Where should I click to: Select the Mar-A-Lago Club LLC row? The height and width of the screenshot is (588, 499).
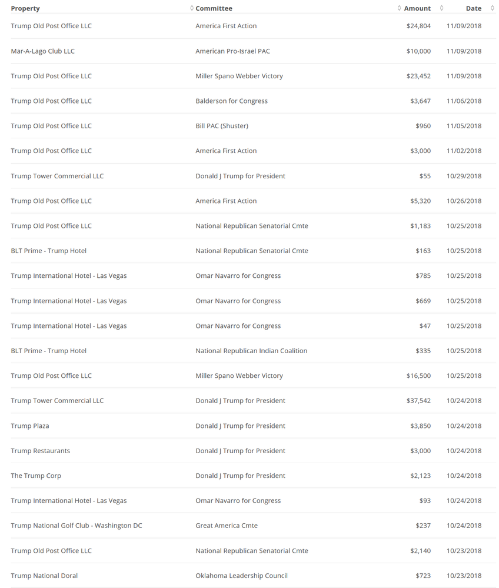point(254,51)
